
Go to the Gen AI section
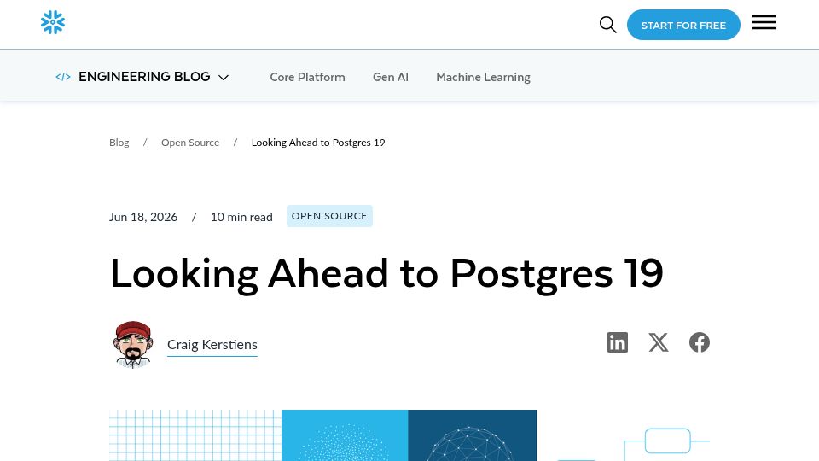pyautogui.click(x=390, y=77)
